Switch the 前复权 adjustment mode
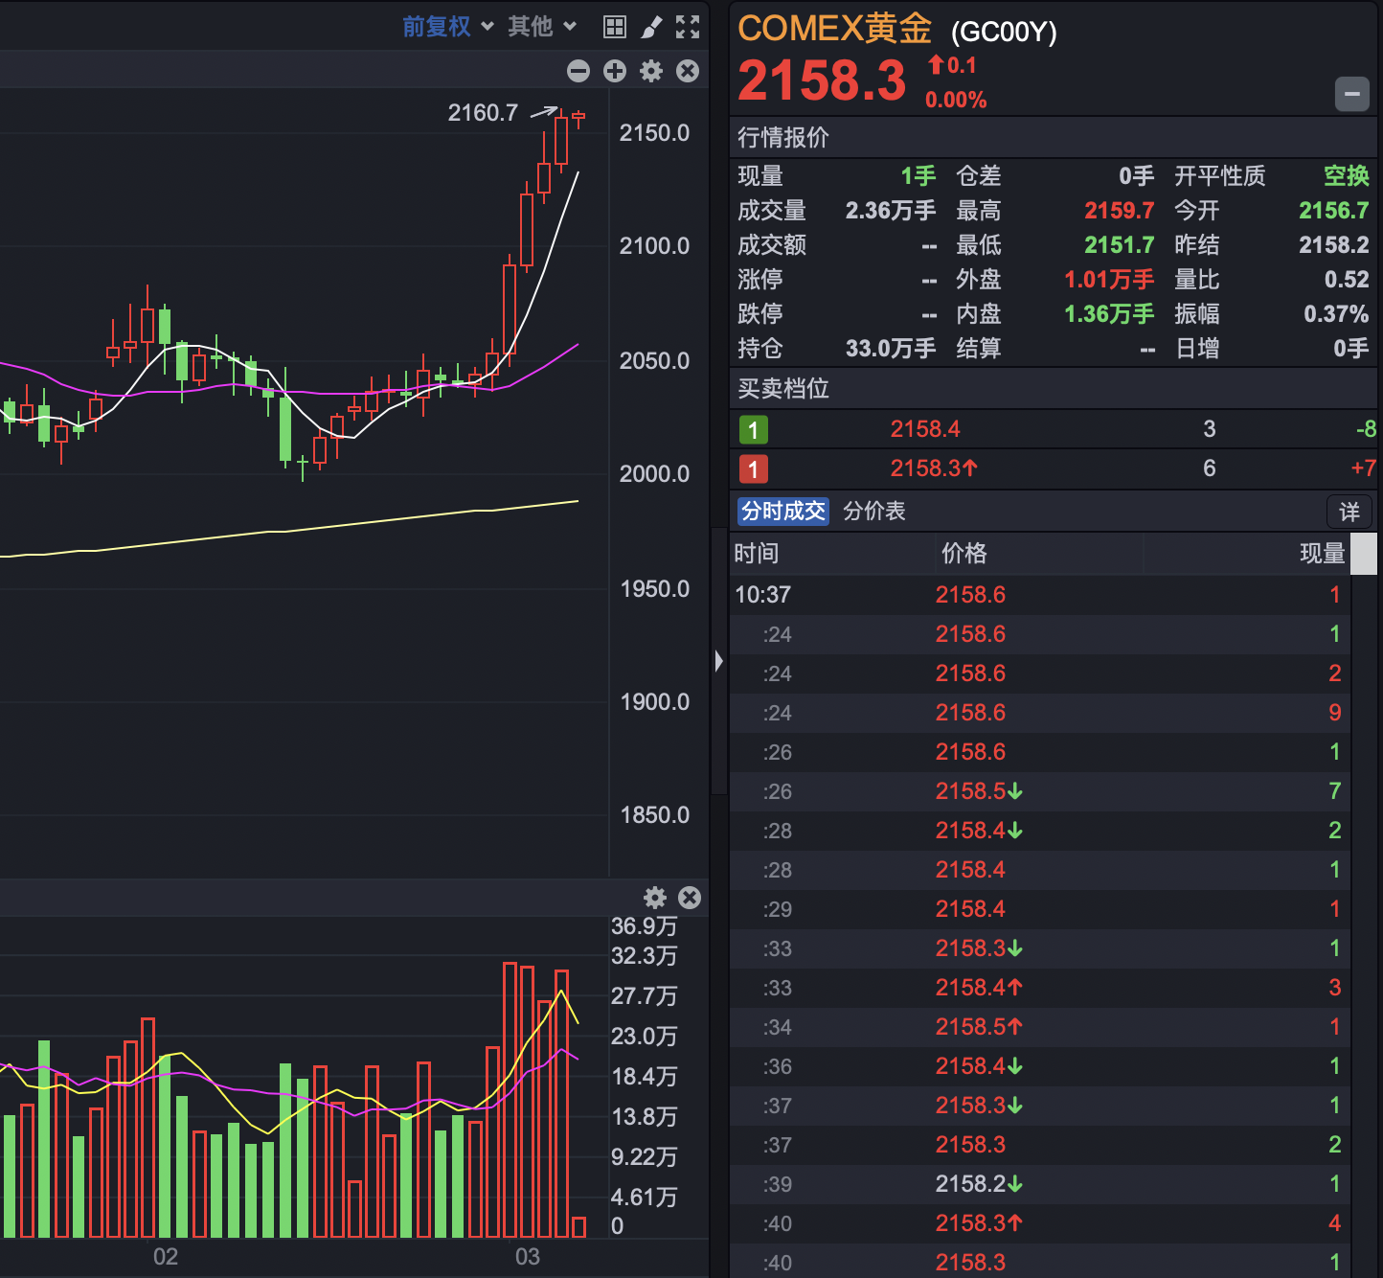This screenshot has height=1278, width=1383. pyautogui.click(x=436, y=26)
